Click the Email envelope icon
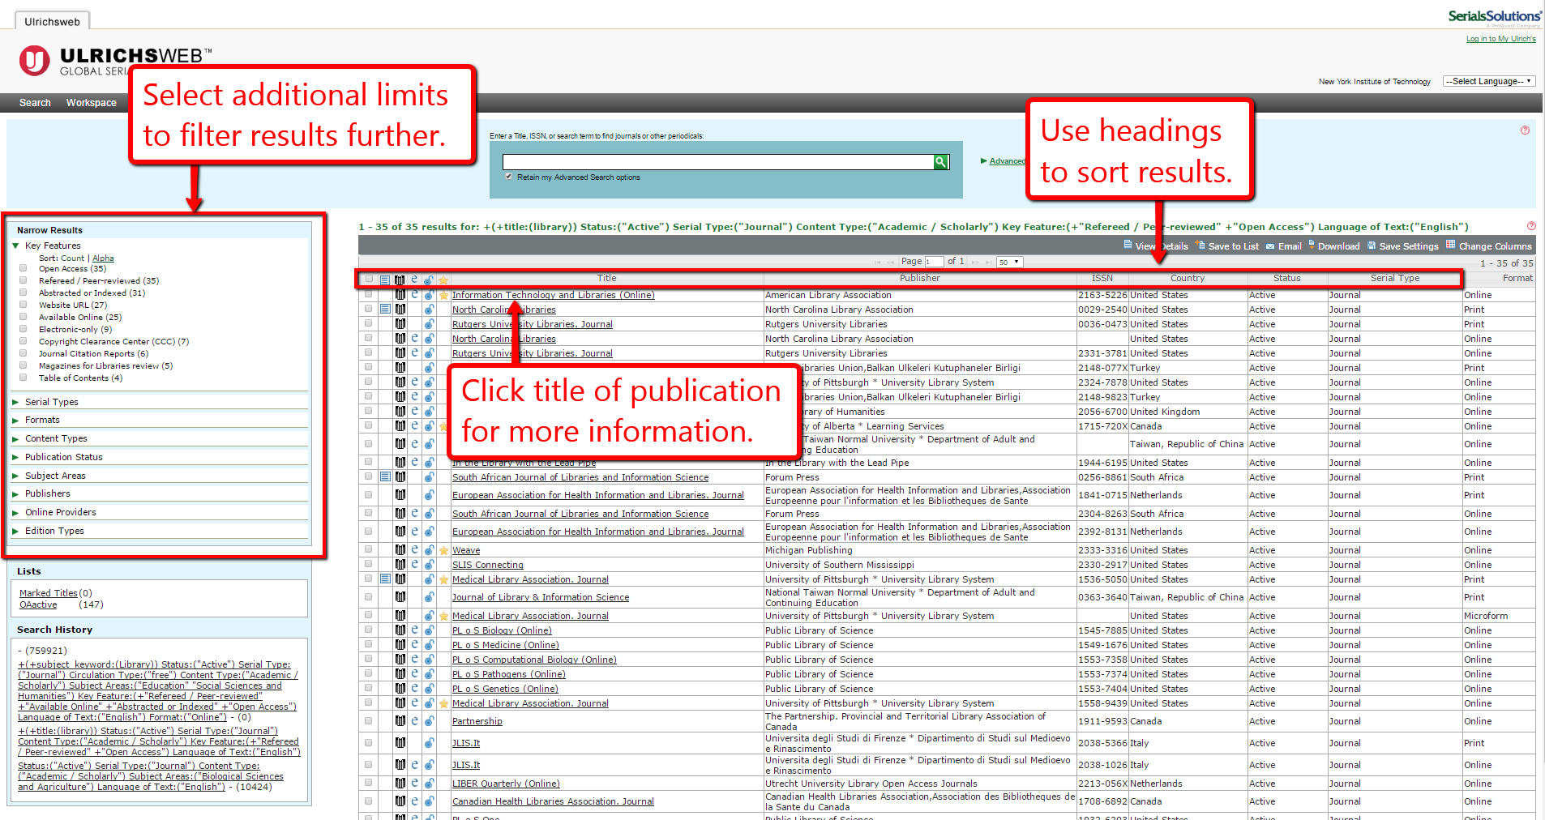The height and width of the screenshot is (820, 1545). tap(1270, 246)
